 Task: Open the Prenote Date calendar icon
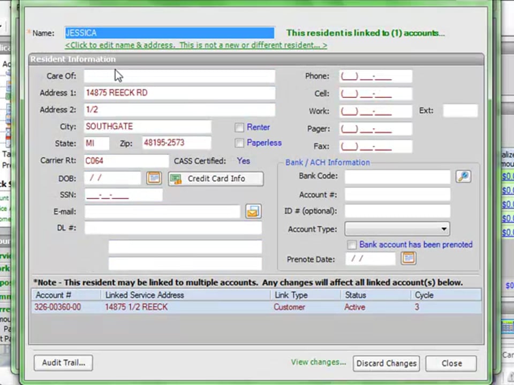pyautogui.click(x=408, y=259)
